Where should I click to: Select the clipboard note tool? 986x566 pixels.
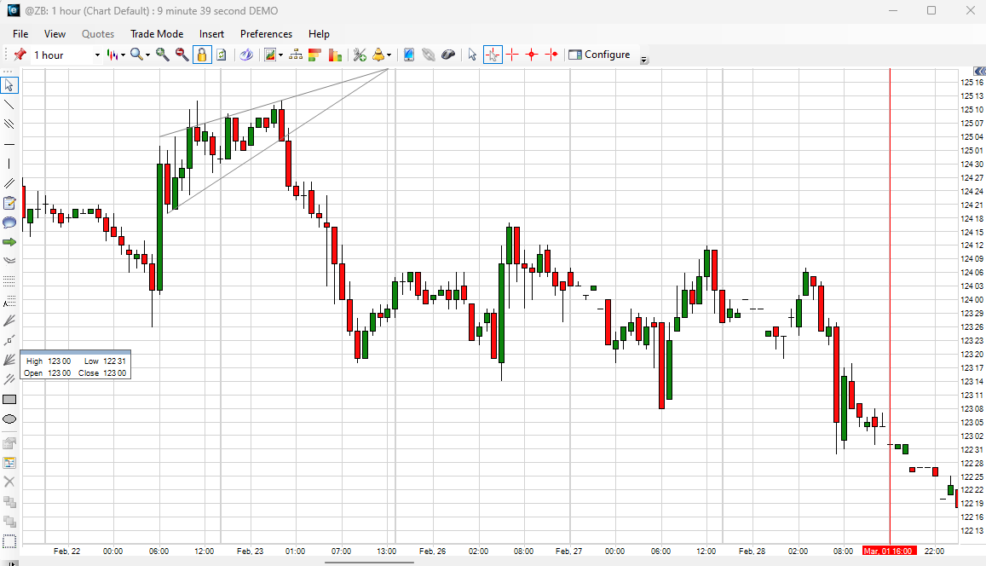9,203
